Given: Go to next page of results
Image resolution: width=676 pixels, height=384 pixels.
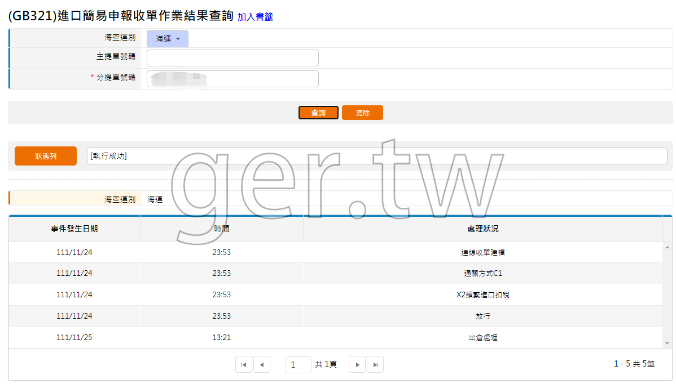Looking at the screenshot, I should coord(357,365).
